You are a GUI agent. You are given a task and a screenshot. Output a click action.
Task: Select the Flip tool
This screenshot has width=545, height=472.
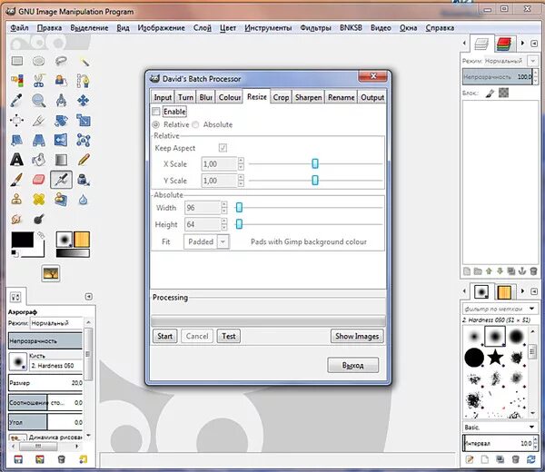point(61,140)
